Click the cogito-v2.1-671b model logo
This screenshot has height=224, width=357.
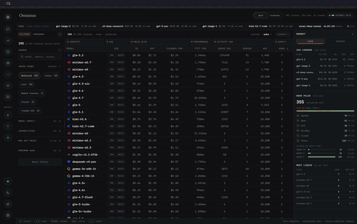(x=69, y=155)
